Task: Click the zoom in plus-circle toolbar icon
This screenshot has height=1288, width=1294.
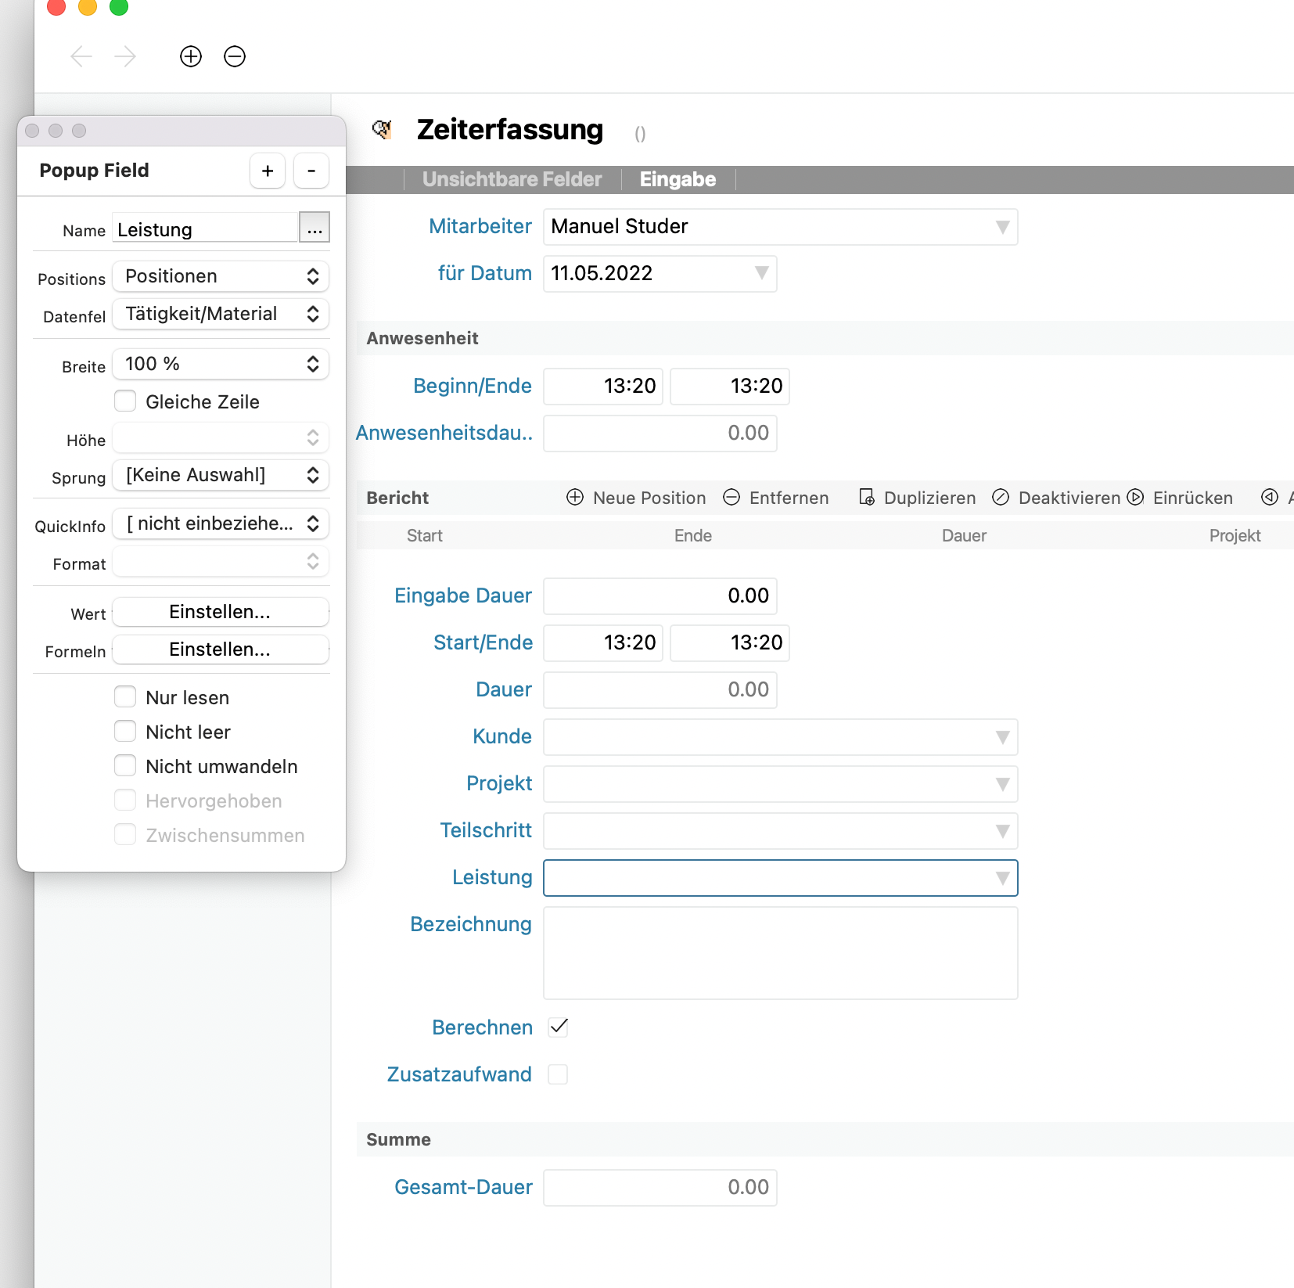Action: 191,56
